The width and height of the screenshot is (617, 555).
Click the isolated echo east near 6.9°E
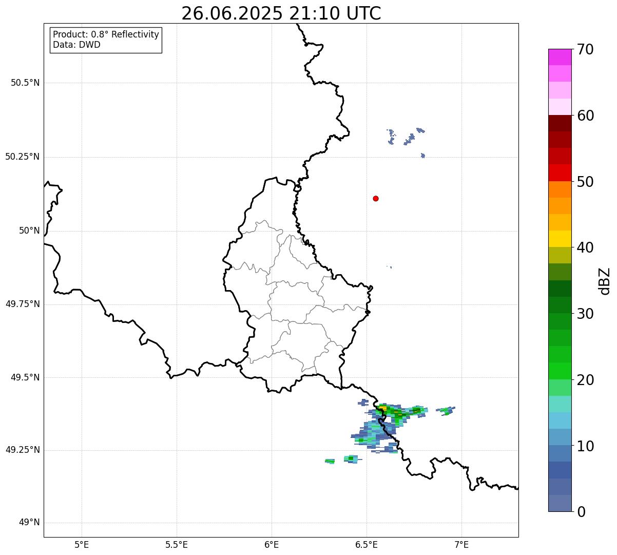point(447,410)
